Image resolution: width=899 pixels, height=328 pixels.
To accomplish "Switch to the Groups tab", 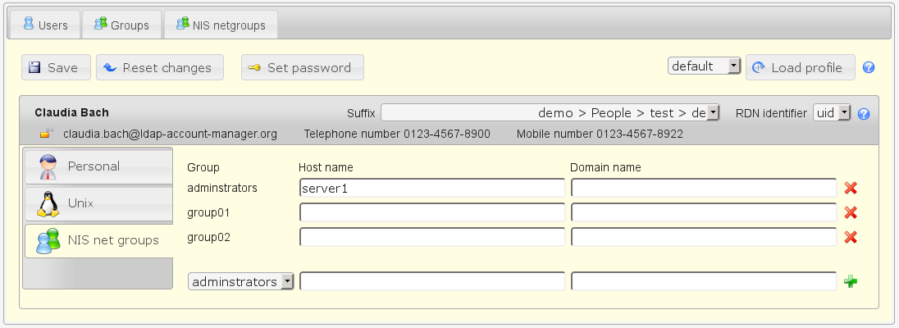I will tap(121, 25).
